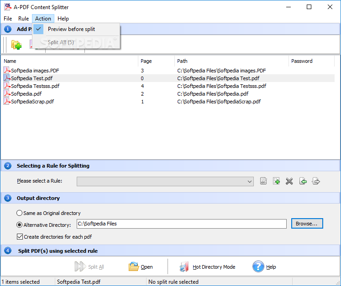The image size is (341, 286).
Task: Select SoftpediaScrap.pdf file name
Action: [x=32, y=102]
